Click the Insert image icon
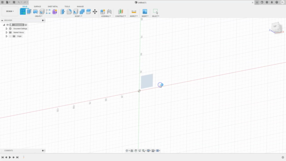Viewport: 286px width, 161px height. [x=145, y=12]
